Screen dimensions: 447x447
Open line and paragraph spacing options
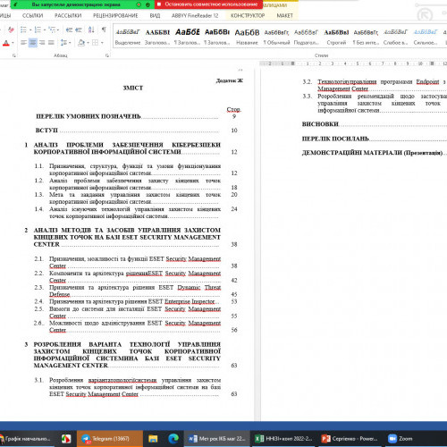coord(63,43)
